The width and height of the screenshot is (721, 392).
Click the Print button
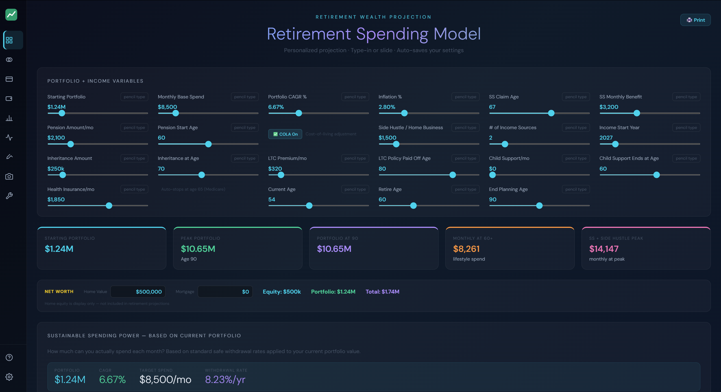(x=695, y=20)
